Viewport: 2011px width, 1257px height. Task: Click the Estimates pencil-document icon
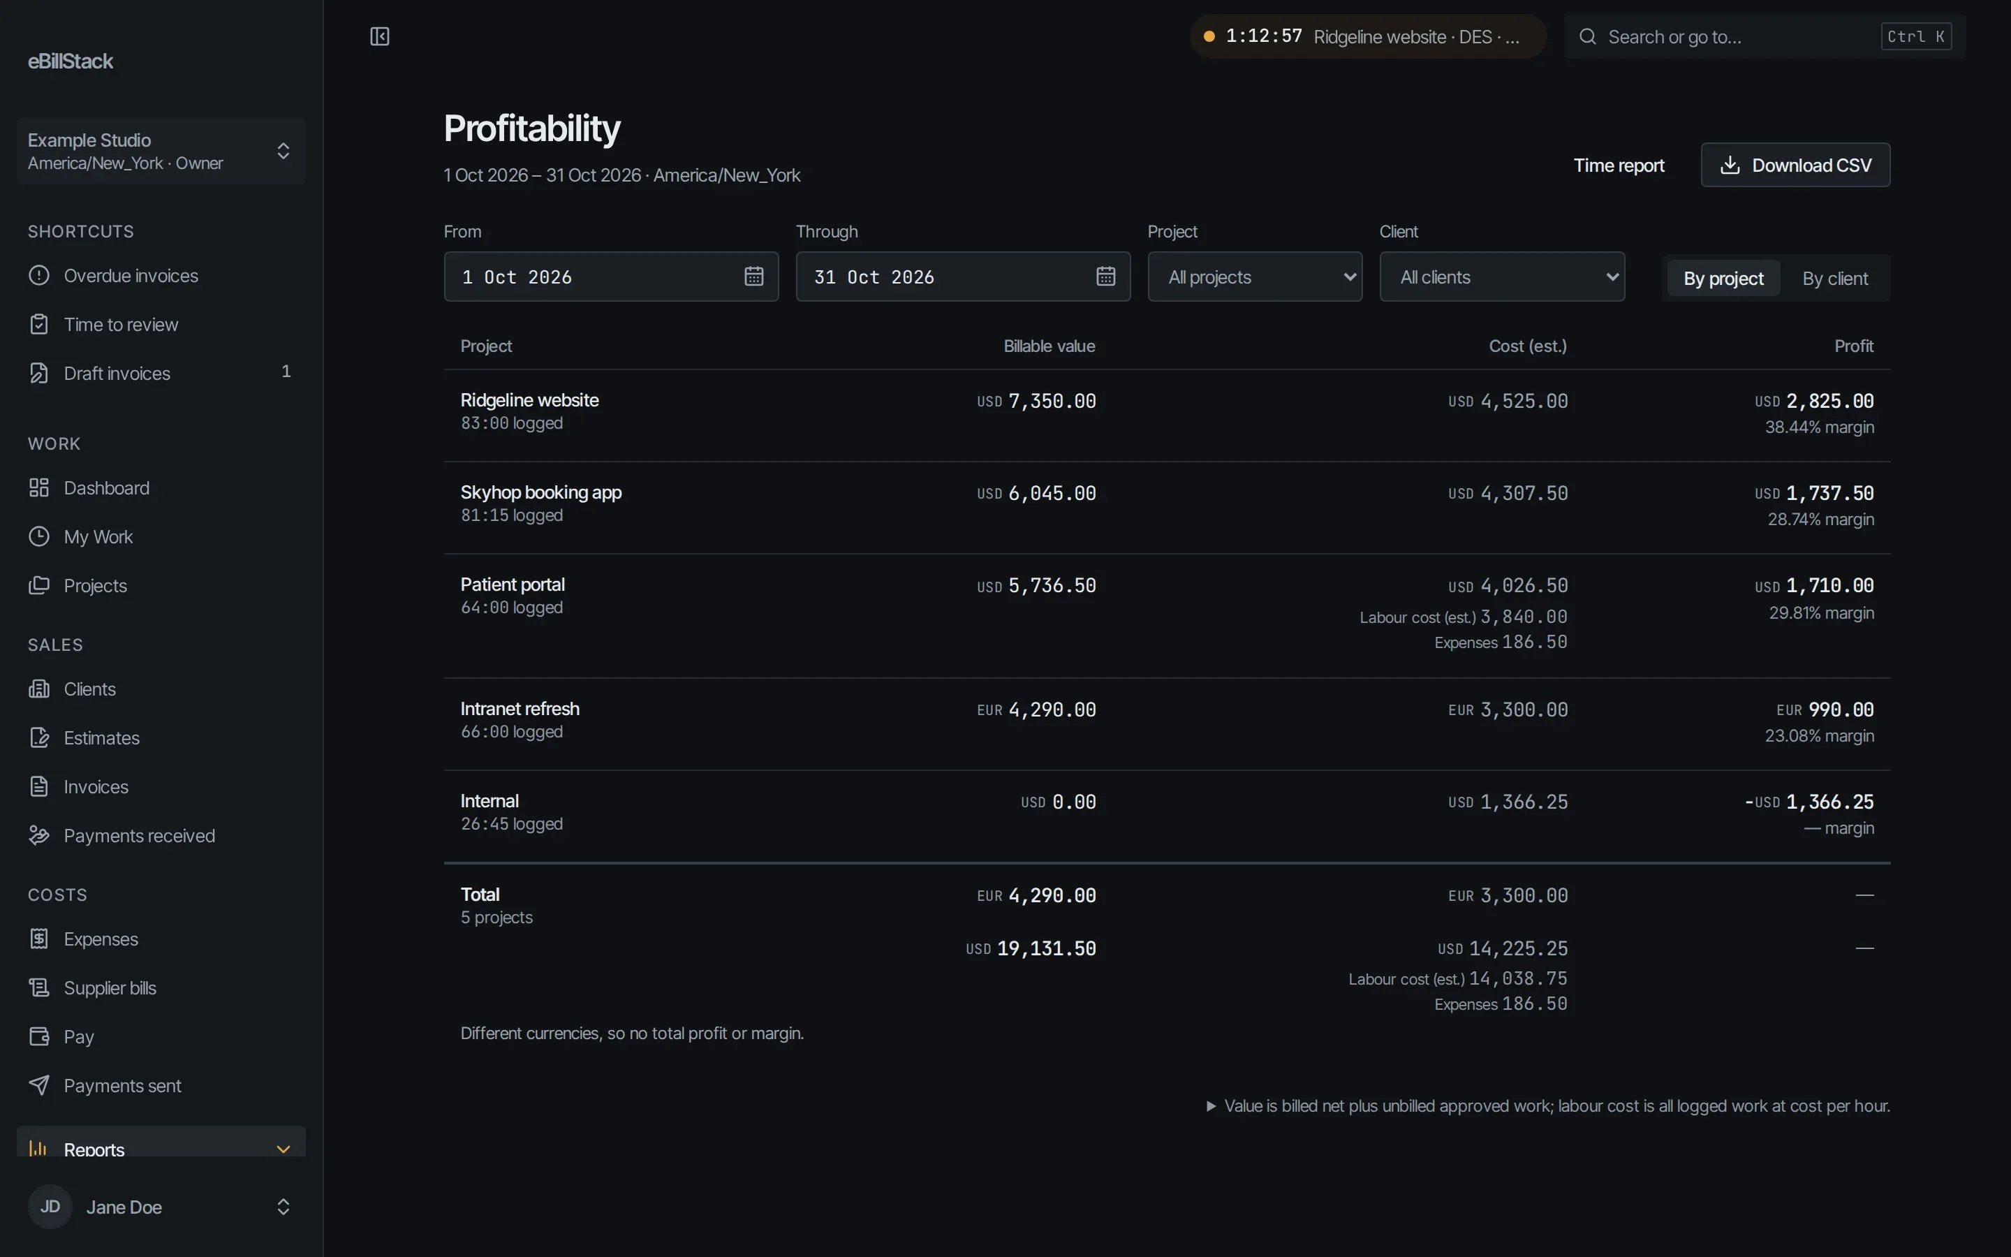(x=39, y=737)
